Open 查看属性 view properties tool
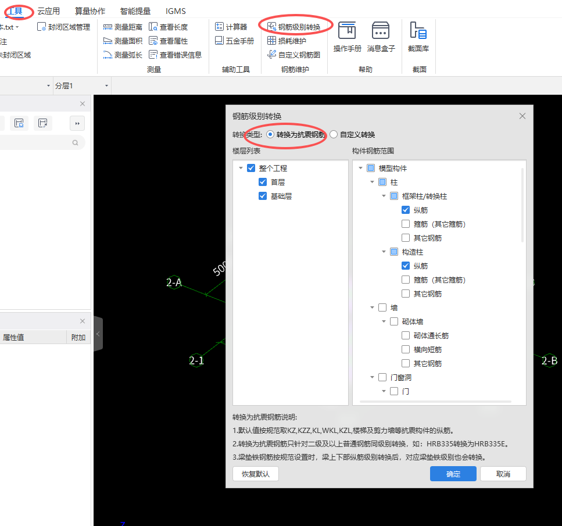 (x=168, y=41)
